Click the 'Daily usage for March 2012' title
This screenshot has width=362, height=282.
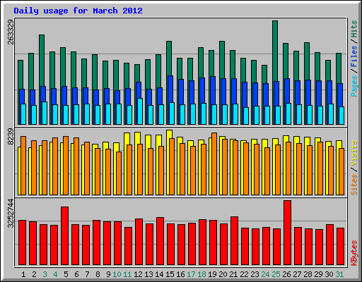(x=78, y=11)
